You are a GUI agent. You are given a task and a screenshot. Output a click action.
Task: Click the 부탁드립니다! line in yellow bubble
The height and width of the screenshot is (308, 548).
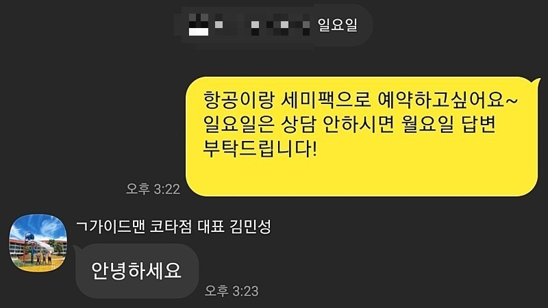click(x=260, y=148)
